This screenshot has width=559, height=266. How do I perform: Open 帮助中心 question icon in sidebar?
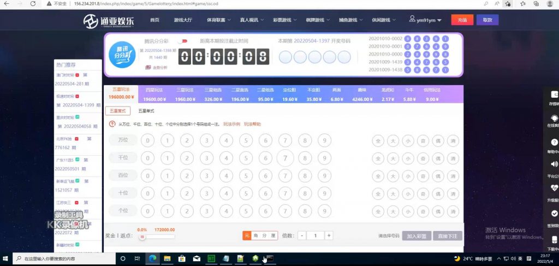point(555,142)
